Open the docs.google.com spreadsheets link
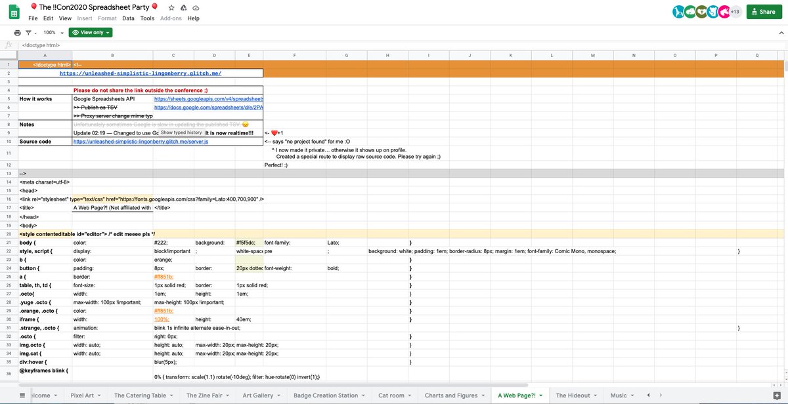 click(209, 107)
